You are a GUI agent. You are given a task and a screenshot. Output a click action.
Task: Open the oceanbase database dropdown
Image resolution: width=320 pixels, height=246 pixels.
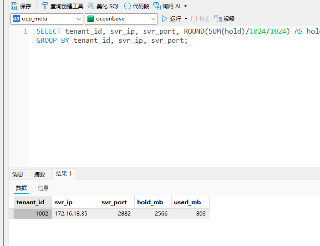click(x=152, y=19)
